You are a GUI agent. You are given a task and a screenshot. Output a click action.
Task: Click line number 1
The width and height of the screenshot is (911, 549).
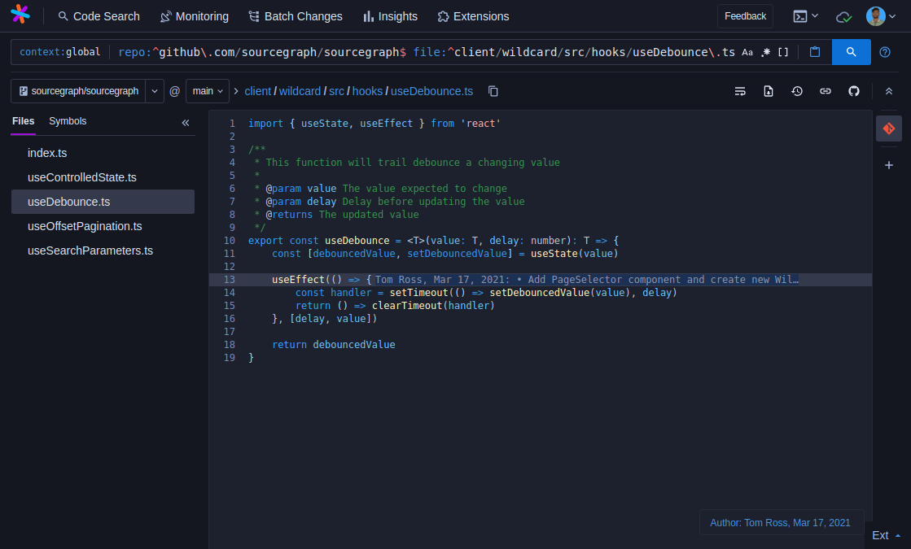[x=232, y=123]
